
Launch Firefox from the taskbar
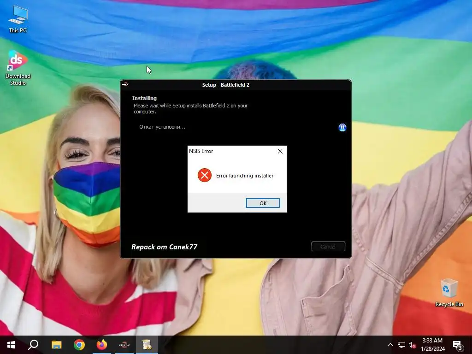102,345
